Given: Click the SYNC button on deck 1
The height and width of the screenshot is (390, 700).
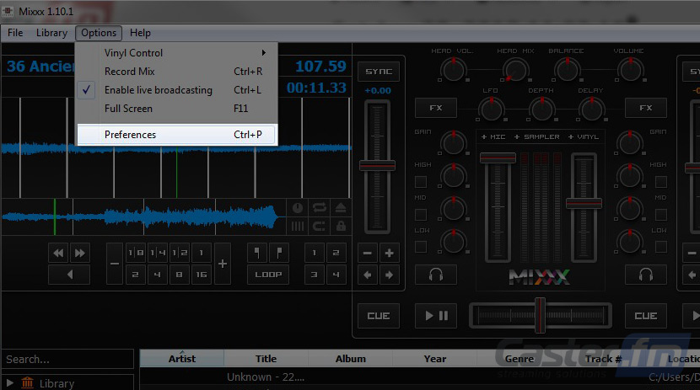Looking at the screenshot, I should [379, 72].
